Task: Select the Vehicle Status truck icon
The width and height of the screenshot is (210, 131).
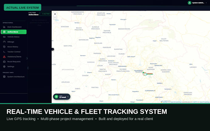Action: pos(4,37)
